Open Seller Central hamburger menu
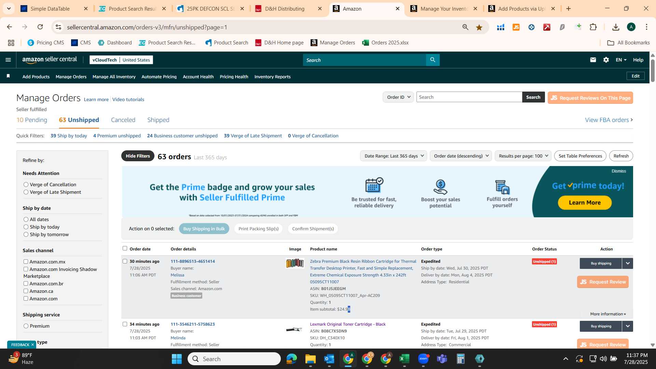The image size is (656, 369). 8,60
